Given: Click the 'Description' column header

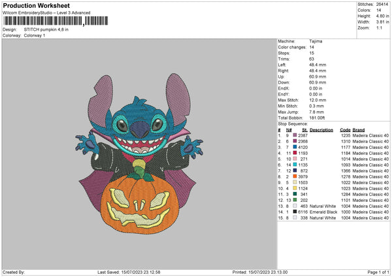Looking at the screenshot, I should [321, 130].
